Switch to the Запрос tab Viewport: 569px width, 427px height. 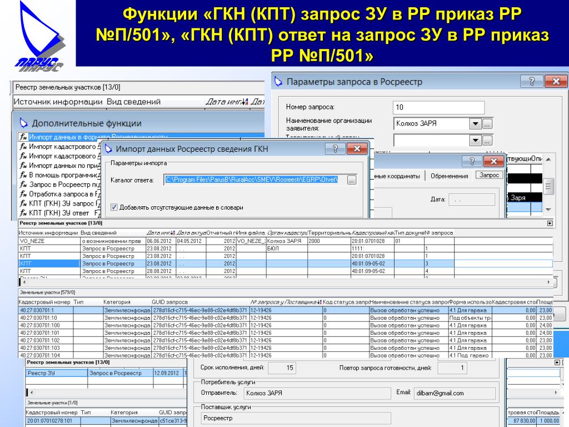[489, 175]
